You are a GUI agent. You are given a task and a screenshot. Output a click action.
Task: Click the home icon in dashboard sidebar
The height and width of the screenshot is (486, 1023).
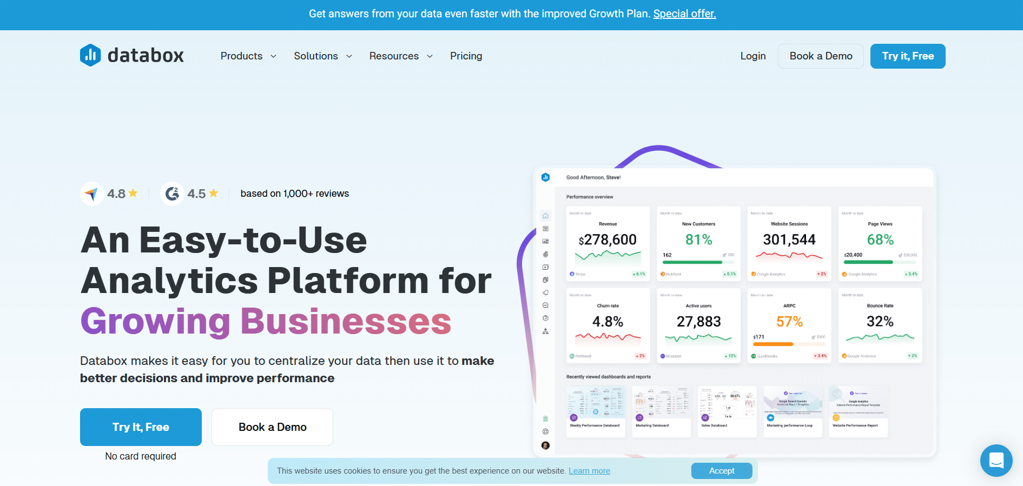click(545, 216)
